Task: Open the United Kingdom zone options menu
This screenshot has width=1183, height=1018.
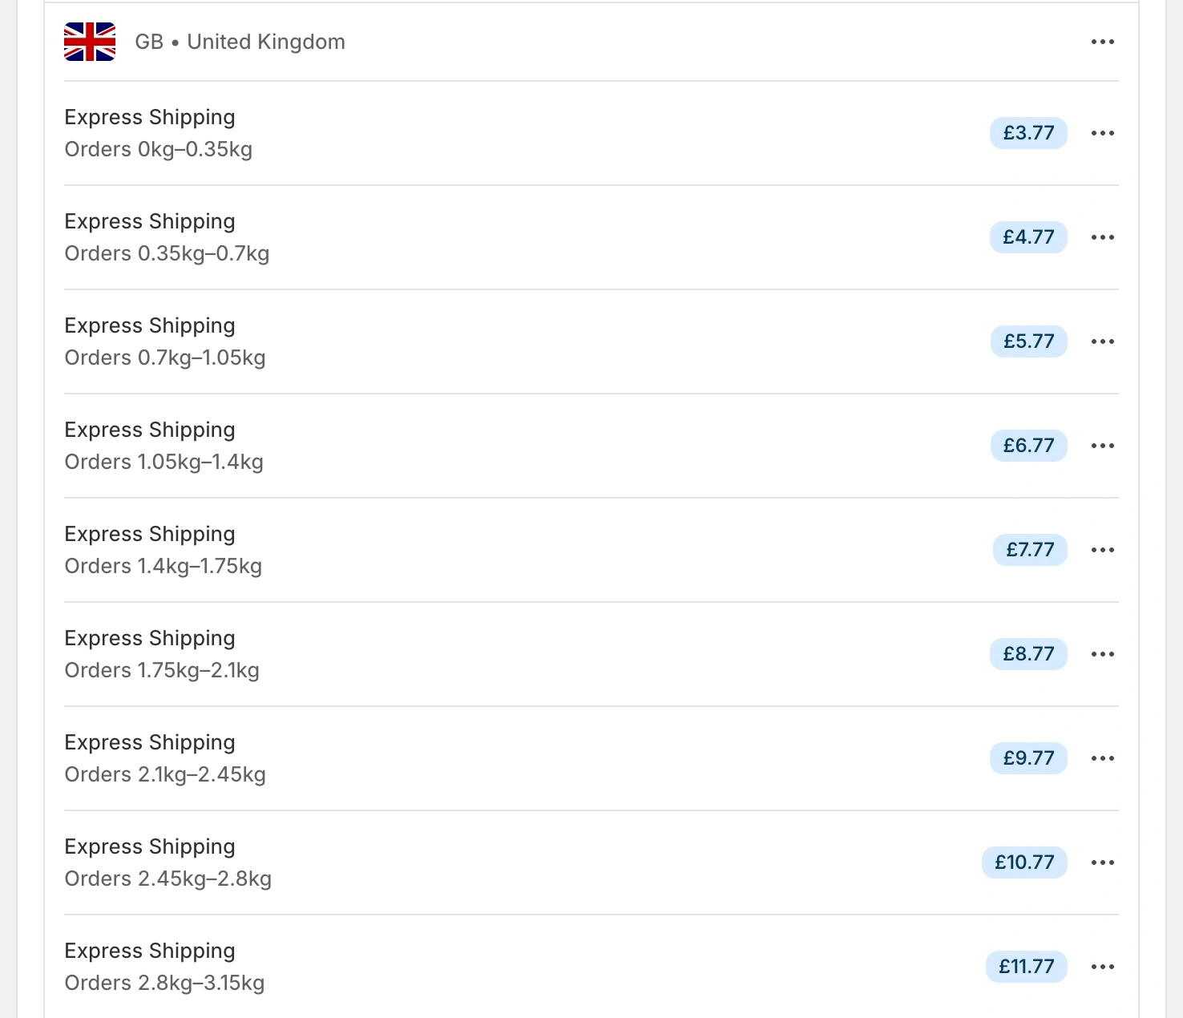Action: [x=1103, y=42]
